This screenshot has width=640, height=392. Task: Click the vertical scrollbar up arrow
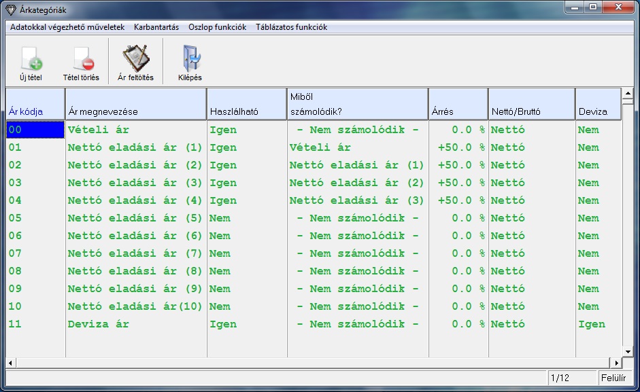(628, 93)
